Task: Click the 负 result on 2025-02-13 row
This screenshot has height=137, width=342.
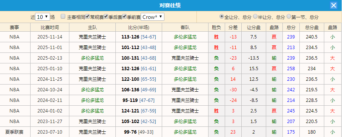Action: click(216, 58)
